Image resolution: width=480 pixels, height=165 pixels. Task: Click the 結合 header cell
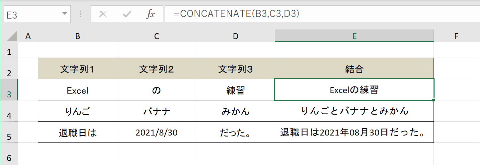355,69
